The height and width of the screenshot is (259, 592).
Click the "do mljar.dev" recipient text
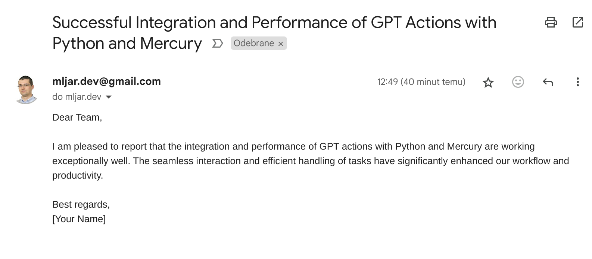pos(77,97)
